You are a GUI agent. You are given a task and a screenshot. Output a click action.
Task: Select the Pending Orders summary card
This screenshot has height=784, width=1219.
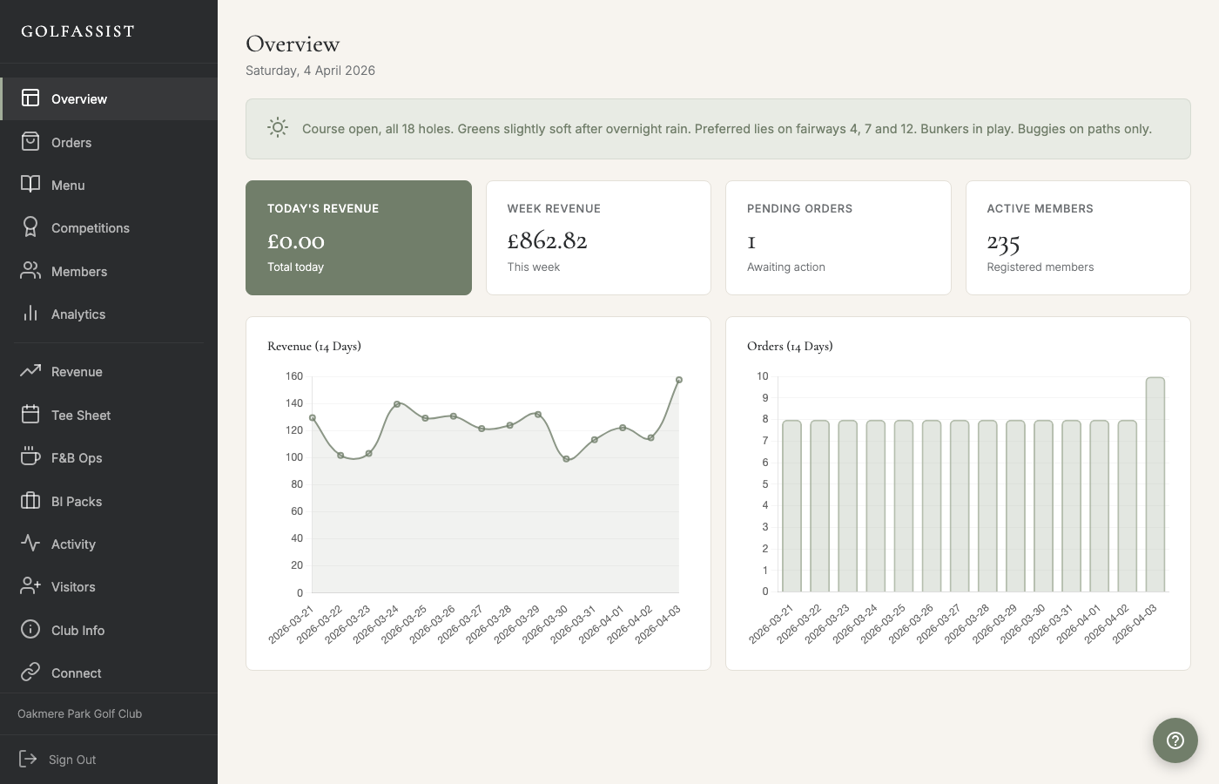(838, 237)
